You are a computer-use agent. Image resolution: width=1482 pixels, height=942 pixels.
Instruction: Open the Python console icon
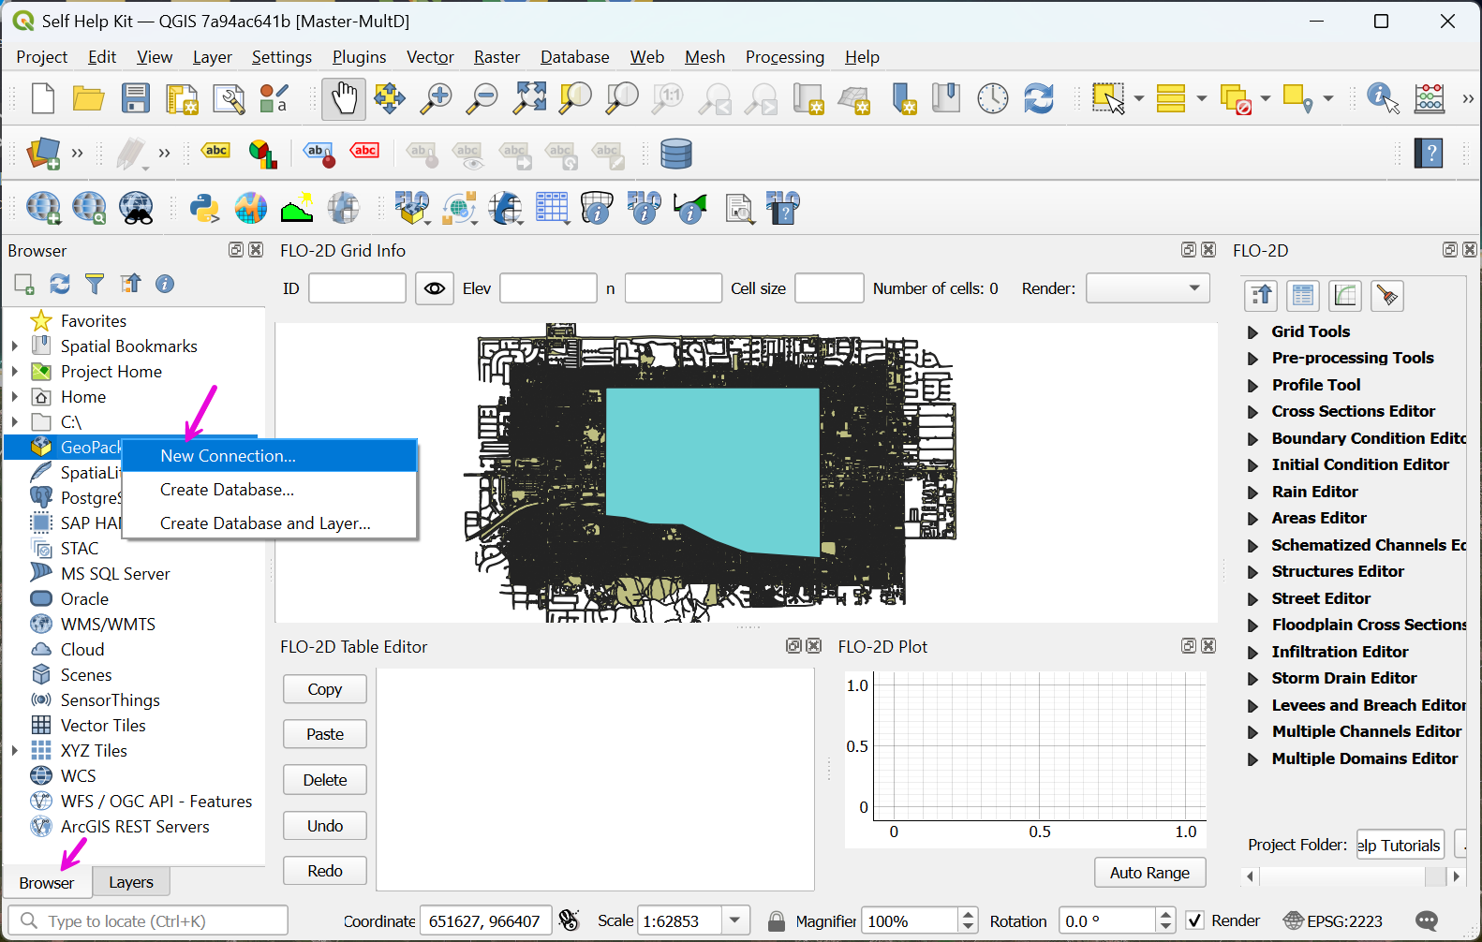point(204,208)
